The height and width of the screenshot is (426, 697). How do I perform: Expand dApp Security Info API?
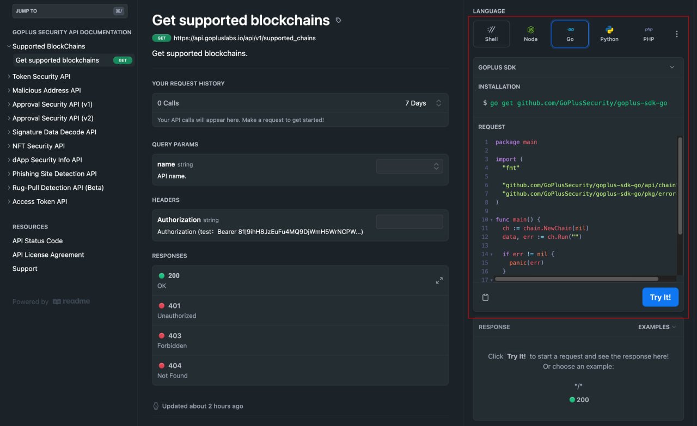[9, 160]
